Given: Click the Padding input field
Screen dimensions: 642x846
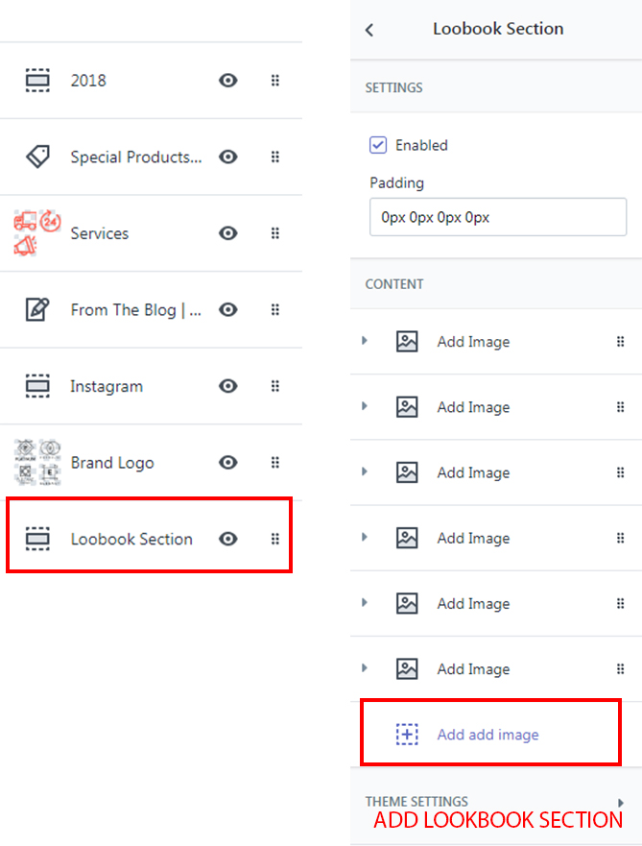Looking at the screenshot, I should (497, 218).
